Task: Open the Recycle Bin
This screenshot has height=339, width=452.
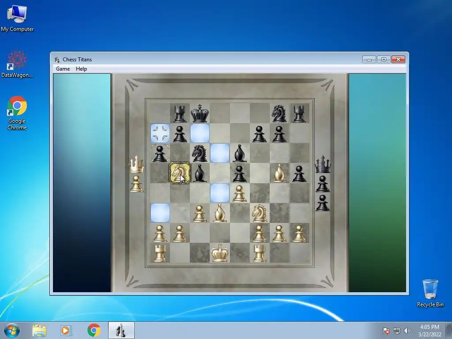Action: 430,293
